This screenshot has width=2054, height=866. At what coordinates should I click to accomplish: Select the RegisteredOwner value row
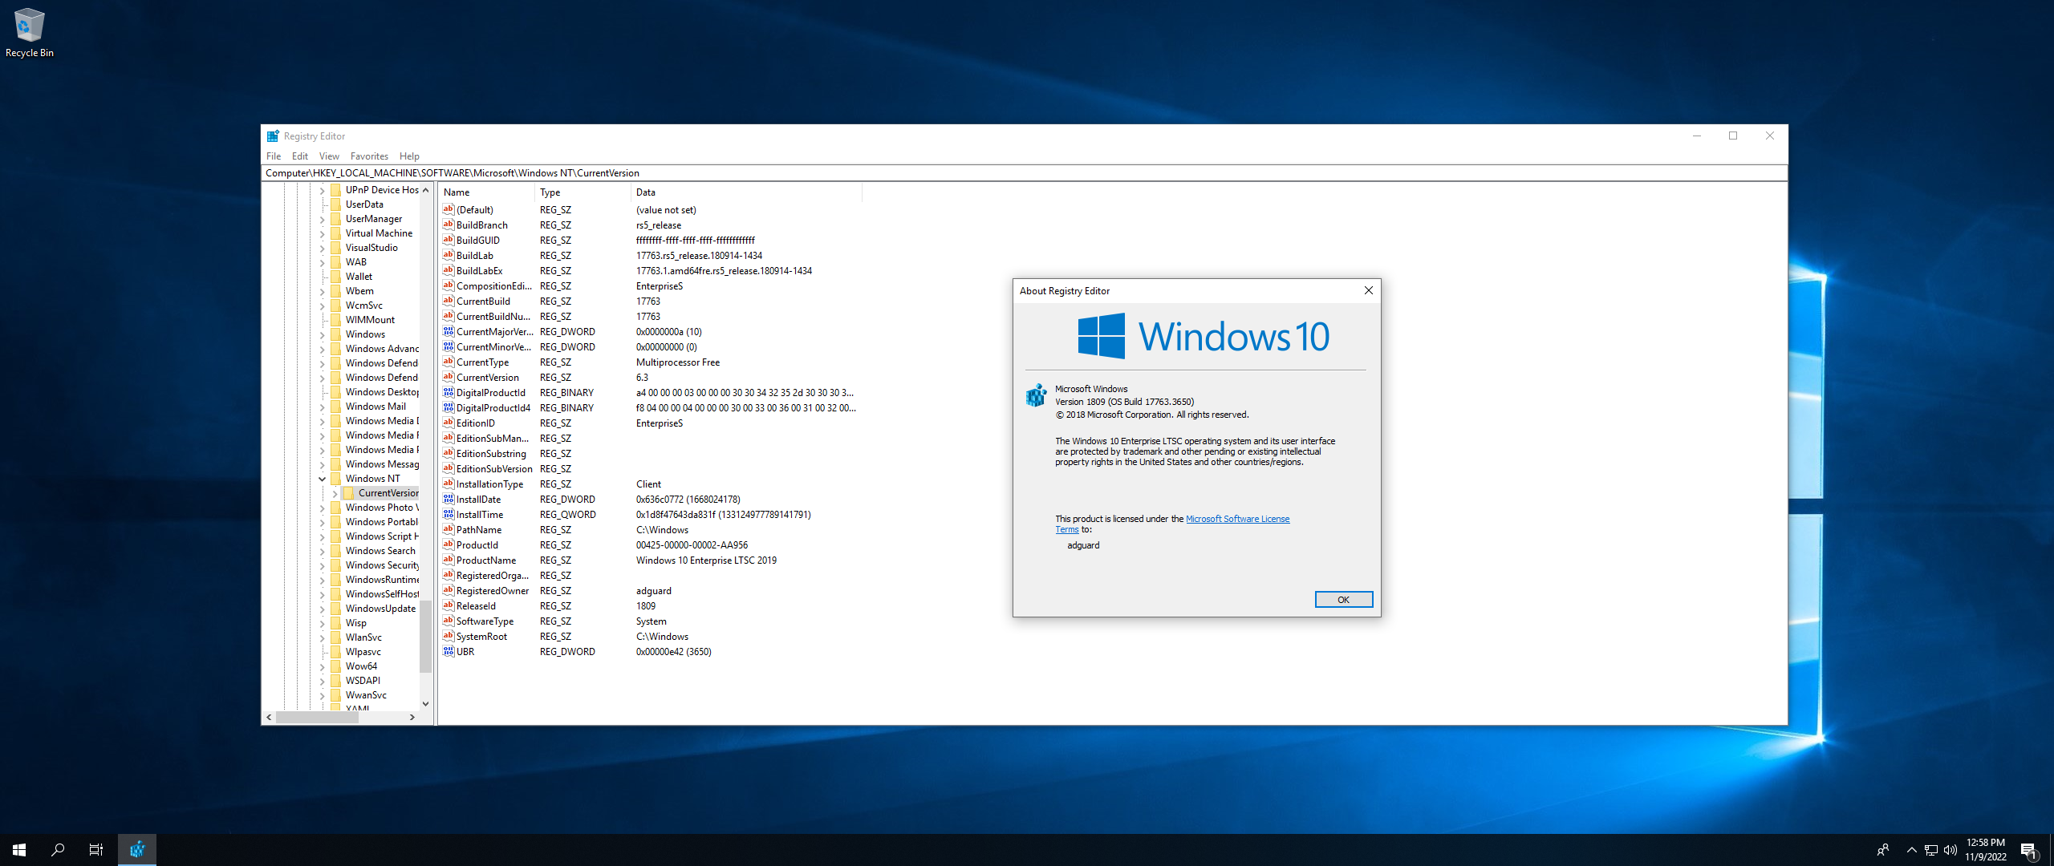(650, 591)
